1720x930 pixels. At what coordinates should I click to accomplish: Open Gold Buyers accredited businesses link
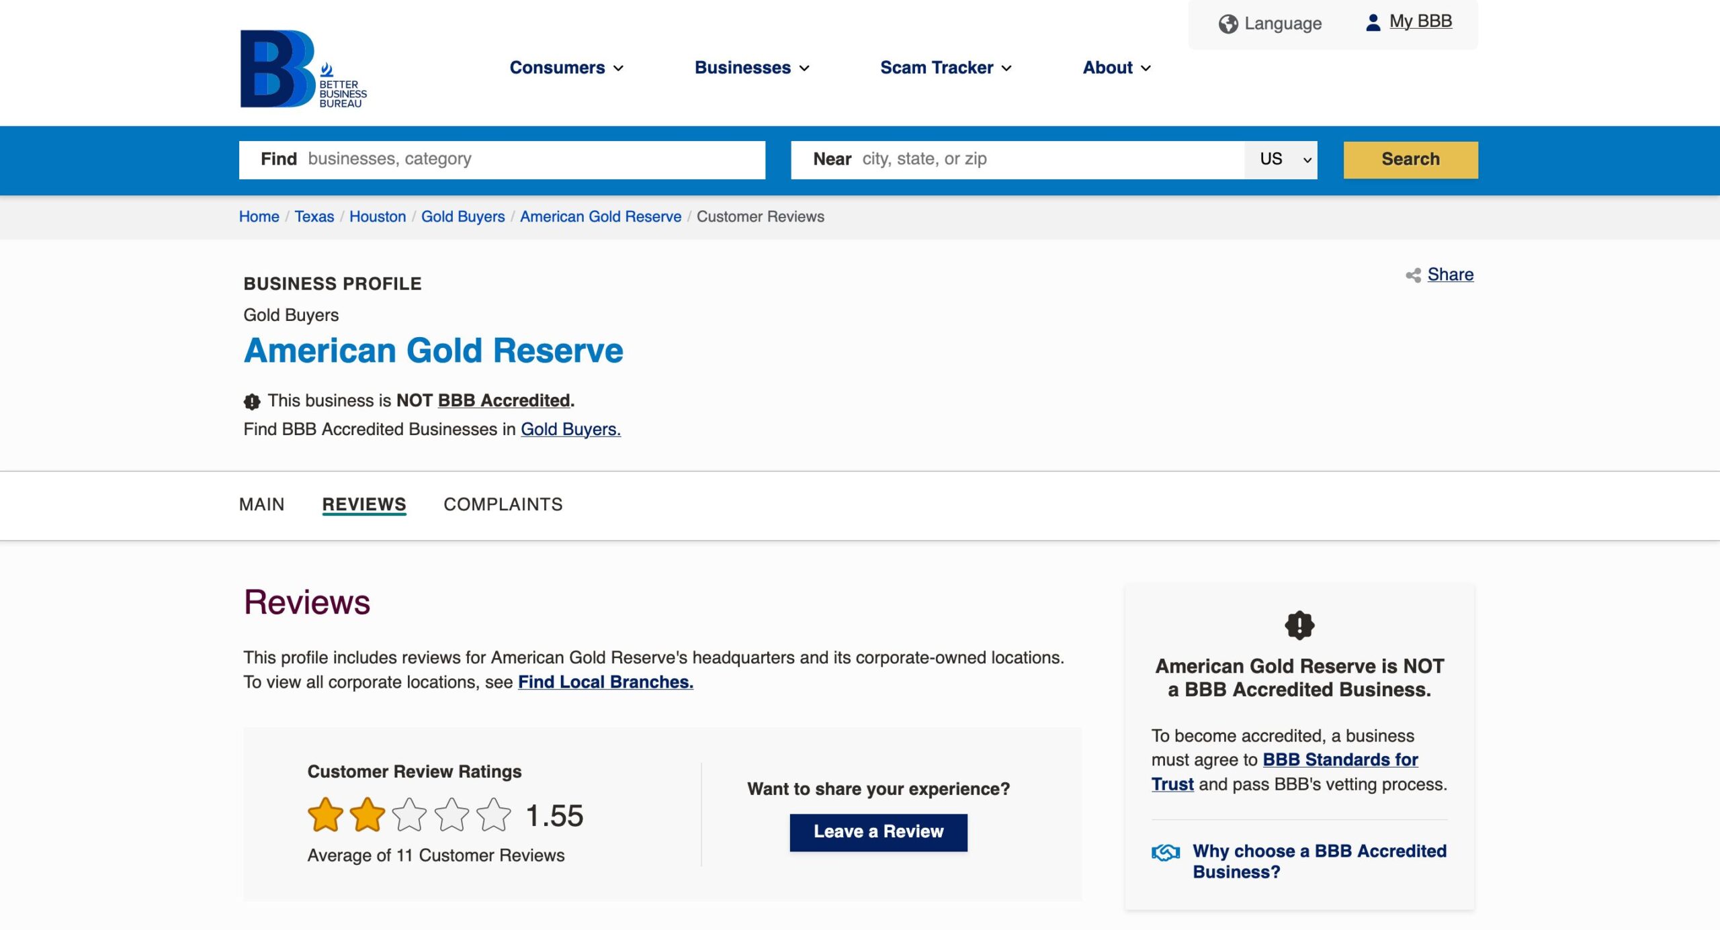pyautogui.click(x=570, y=429)
